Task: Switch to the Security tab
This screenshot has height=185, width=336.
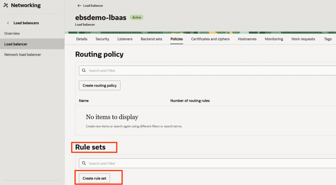Action: (x=102, y=39)
